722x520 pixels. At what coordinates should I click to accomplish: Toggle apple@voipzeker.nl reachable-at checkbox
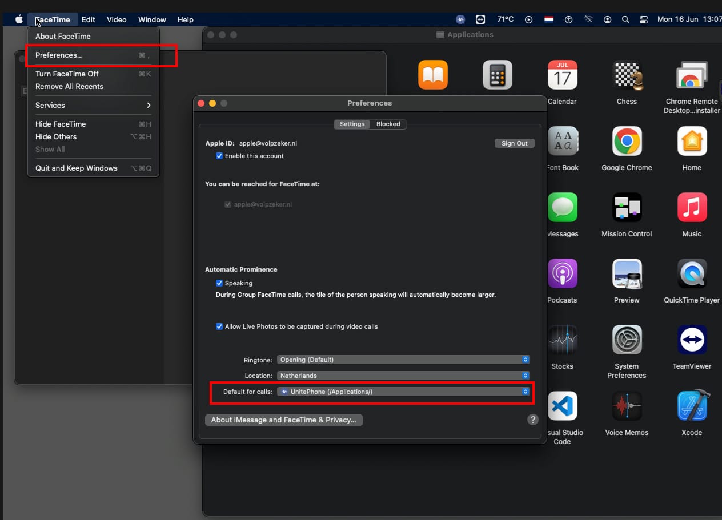point(228,204)
